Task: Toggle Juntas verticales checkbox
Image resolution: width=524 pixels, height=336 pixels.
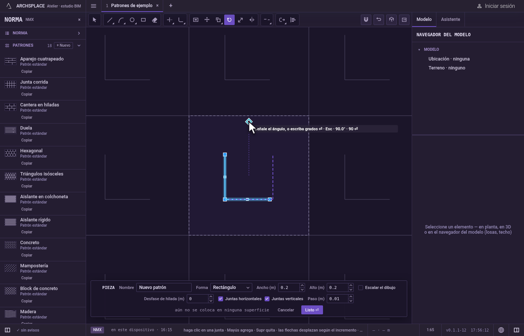Action: click(267, 299)
